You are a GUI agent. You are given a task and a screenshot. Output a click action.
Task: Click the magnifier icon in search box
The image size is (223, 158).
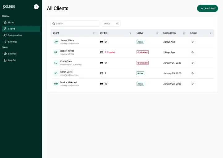pyautogui.click(x=54, y=24)
